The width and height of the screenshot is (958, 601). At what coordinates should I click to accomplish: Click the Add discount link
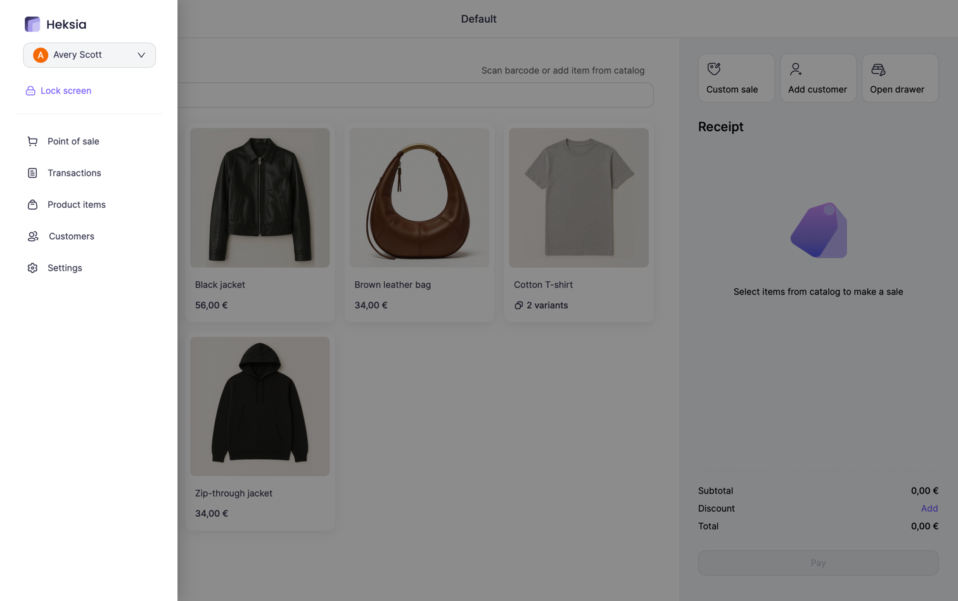[929, 509]
